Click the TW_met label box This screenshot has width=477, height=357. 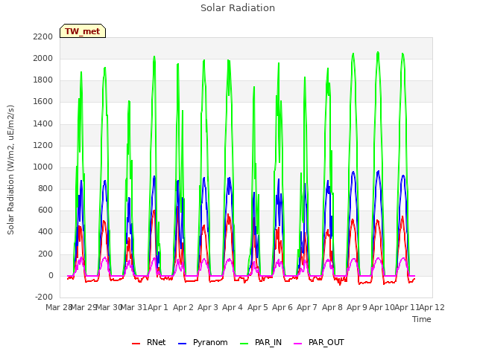pyautogui.click(x=83, y=31)
